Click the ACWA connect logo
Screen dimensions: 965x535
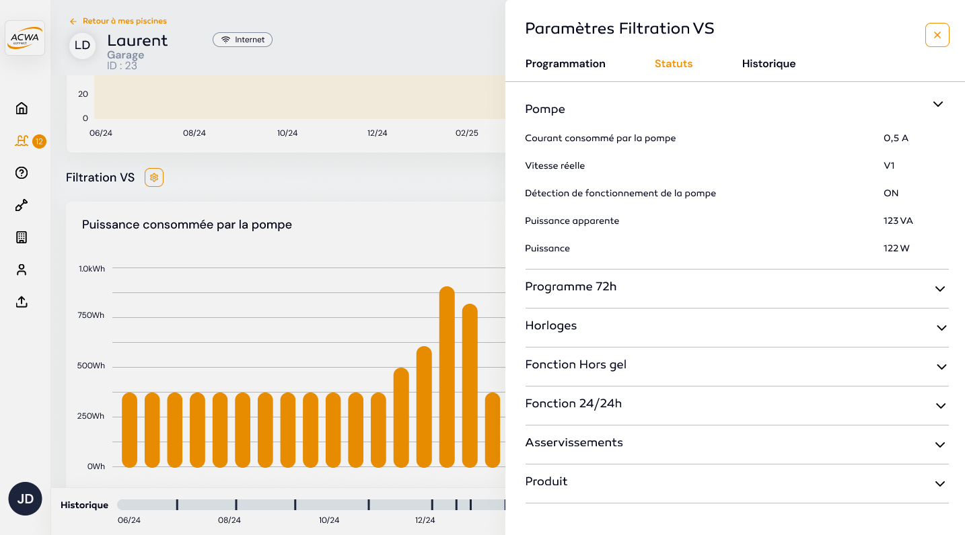coord(25,38)
